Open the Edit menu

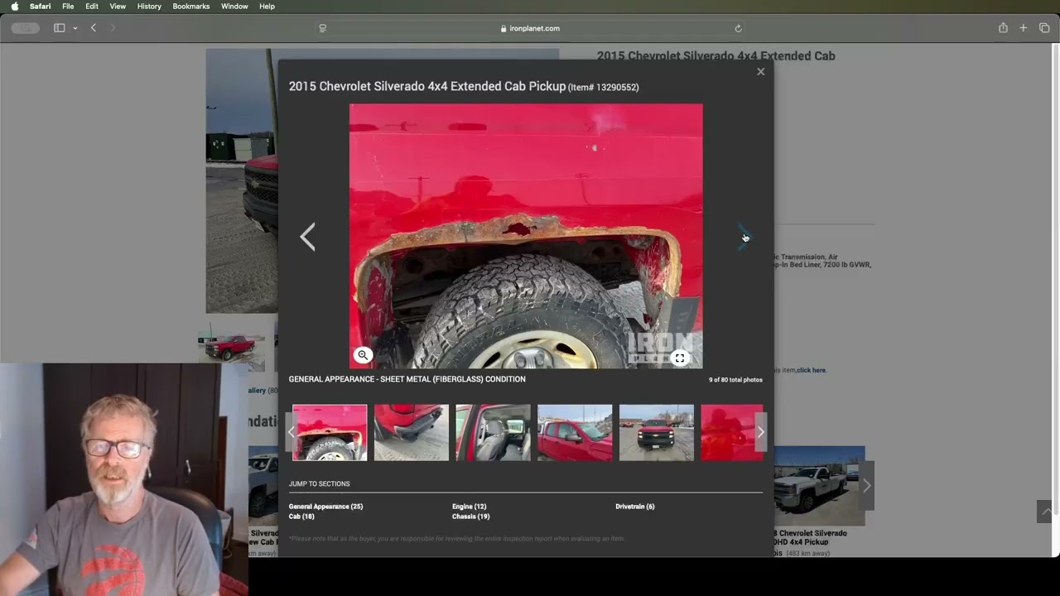click(x=92, y=7)
